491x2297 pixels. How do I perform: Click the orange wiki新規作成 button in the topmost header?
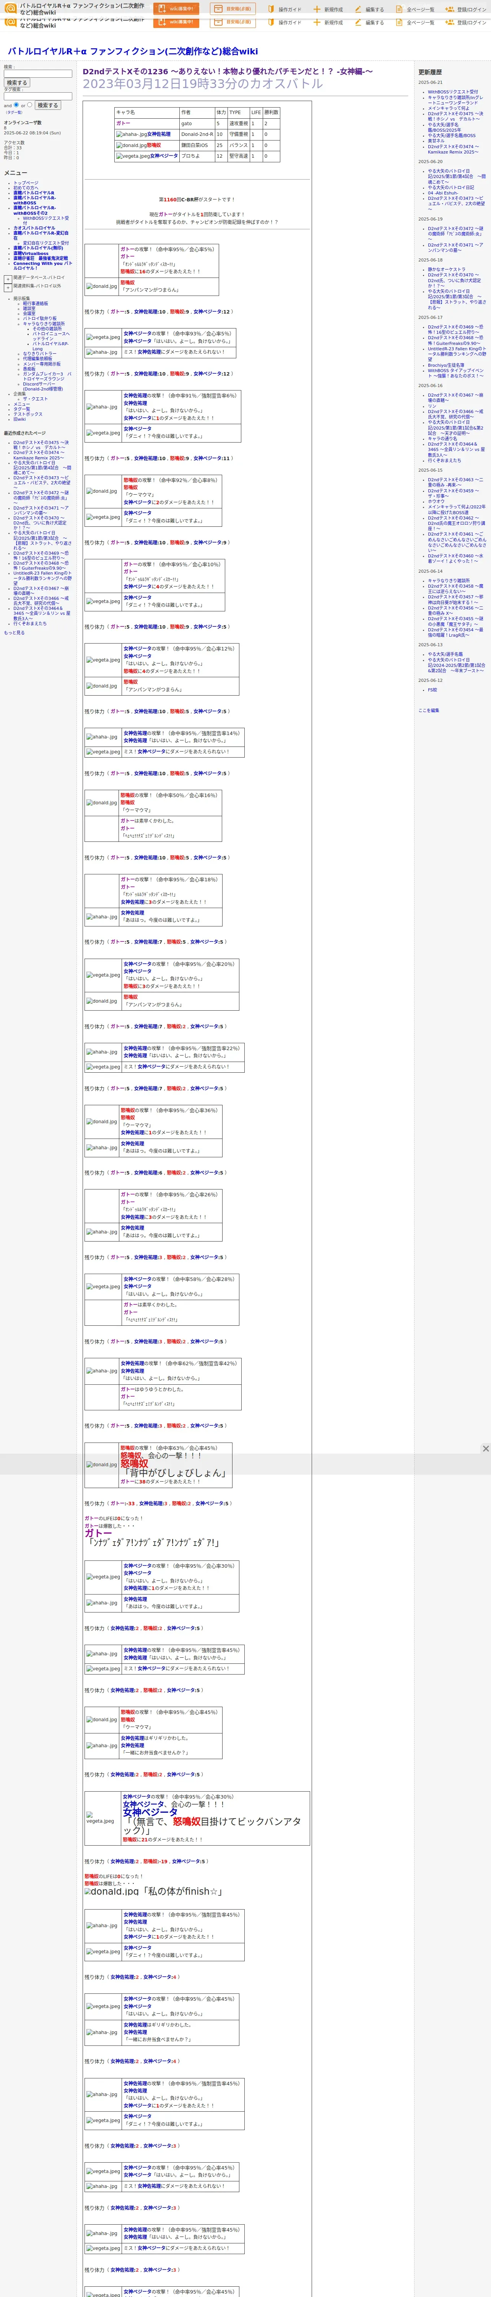point(176,9)
